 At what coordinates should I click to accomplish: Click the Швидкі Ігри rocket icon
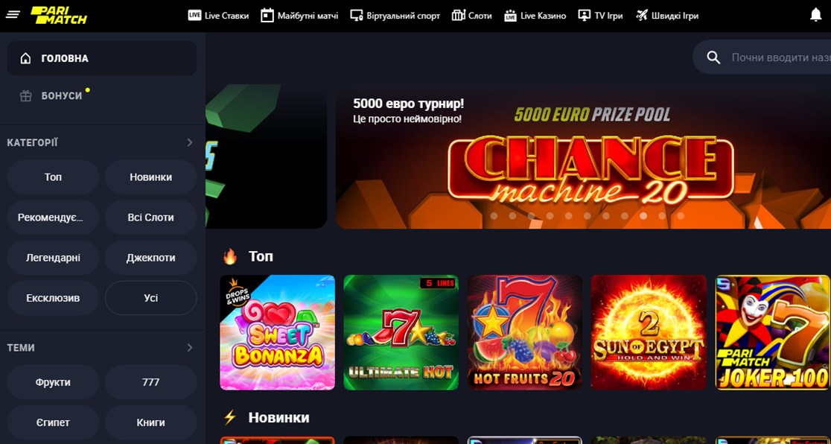click(x=642, y=16)
